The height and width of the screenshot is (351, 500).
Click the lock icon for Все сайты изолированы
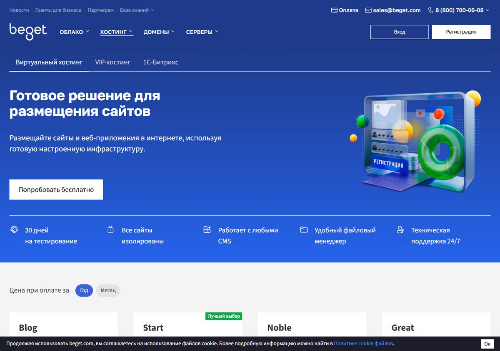(110, 229)
